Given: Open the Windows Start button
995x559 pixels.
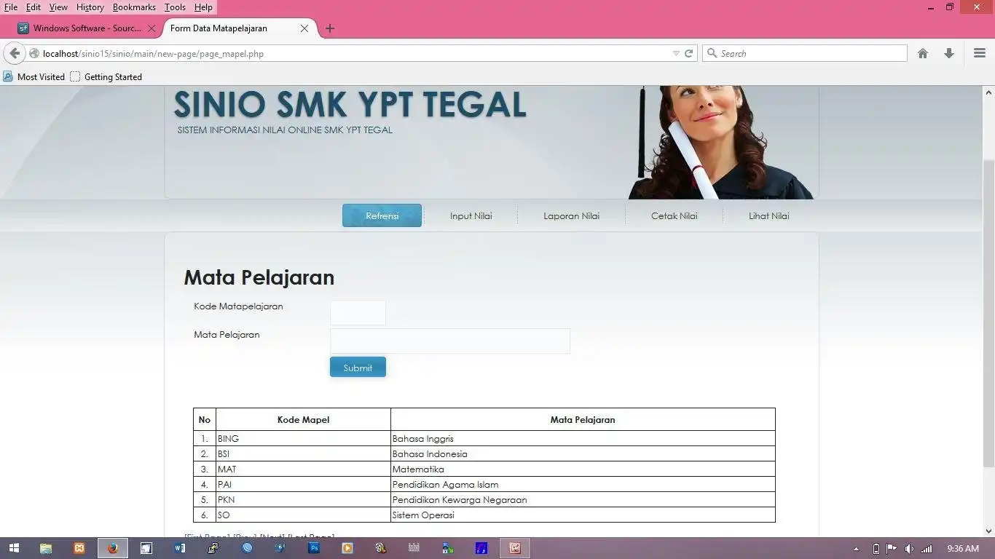Looking at the screenshot, I should [14, 548].
